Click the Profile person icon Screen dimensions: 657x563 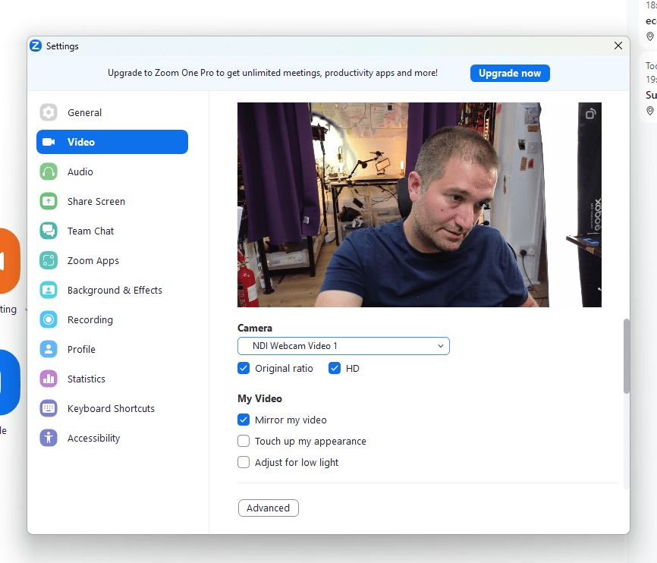click(x=49, y=349)
